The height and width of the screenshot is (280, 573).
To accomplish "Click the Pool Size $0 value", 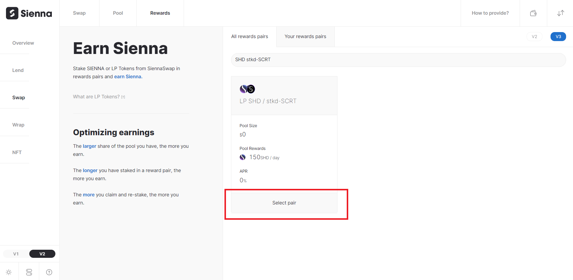I will coord(243,135).
